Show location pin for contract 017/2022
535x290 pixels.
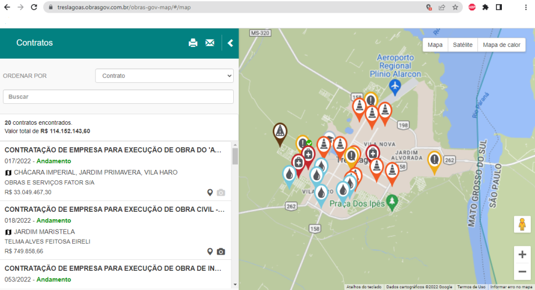tap(210, 193)
